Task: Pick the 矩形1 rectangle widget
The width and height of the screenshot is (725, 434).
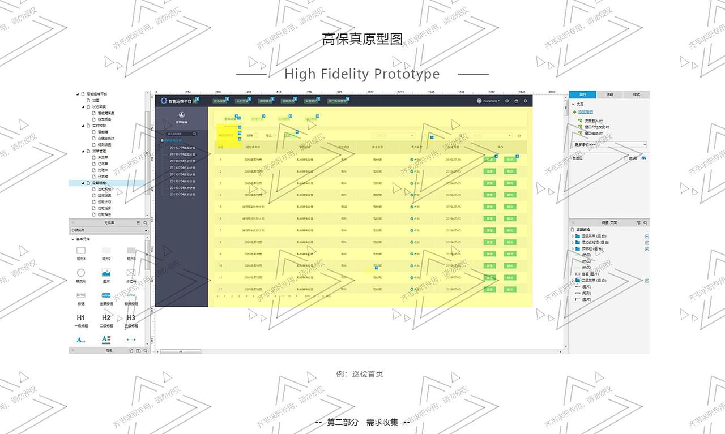Action: tap(81, 253)
